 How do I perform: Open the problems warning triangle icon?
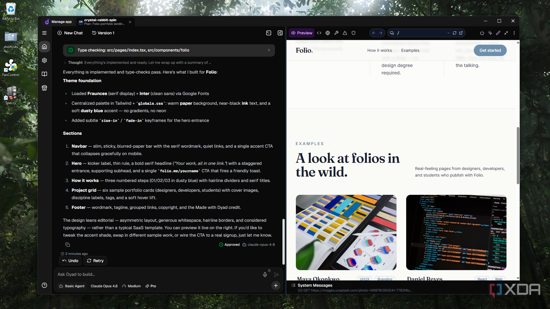(x=345, y=33)
